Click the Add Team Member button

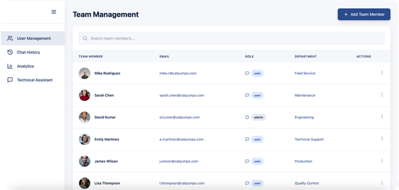coord(364,14)
